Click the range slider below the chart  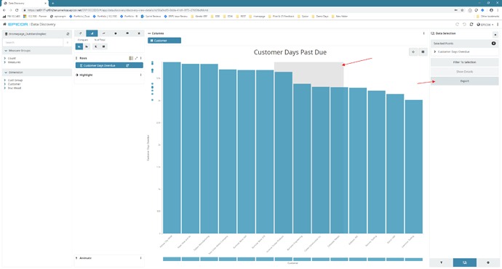click(292, 259)
